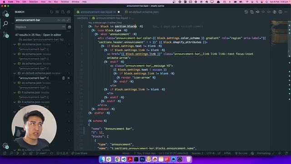This screenshot has height=164, width=291.
Task: Open Google Chrome from the Dock
Action: click(117, 159)
